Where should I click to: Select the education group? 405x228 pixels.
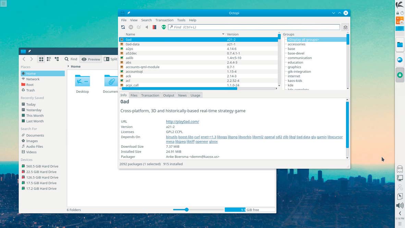295,62
